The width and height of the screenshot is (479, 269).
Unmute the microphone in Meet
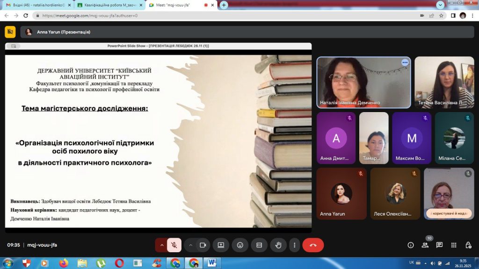click(174, 245)
